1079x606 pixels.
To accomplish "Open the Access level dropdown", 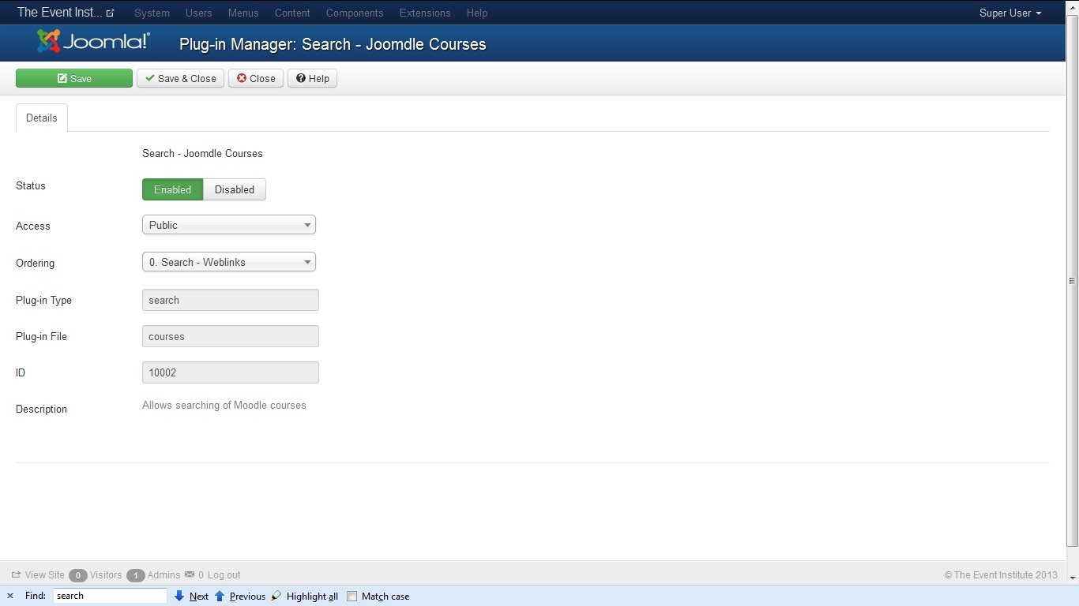I will [228, 225].
